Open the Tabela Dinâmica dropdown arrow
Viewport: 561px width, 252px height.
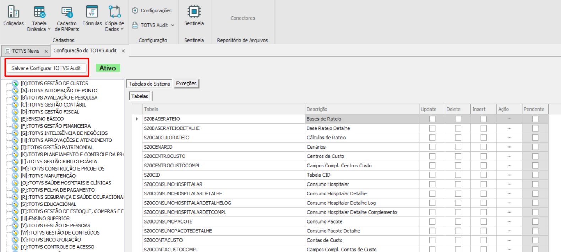pos(49,29)
